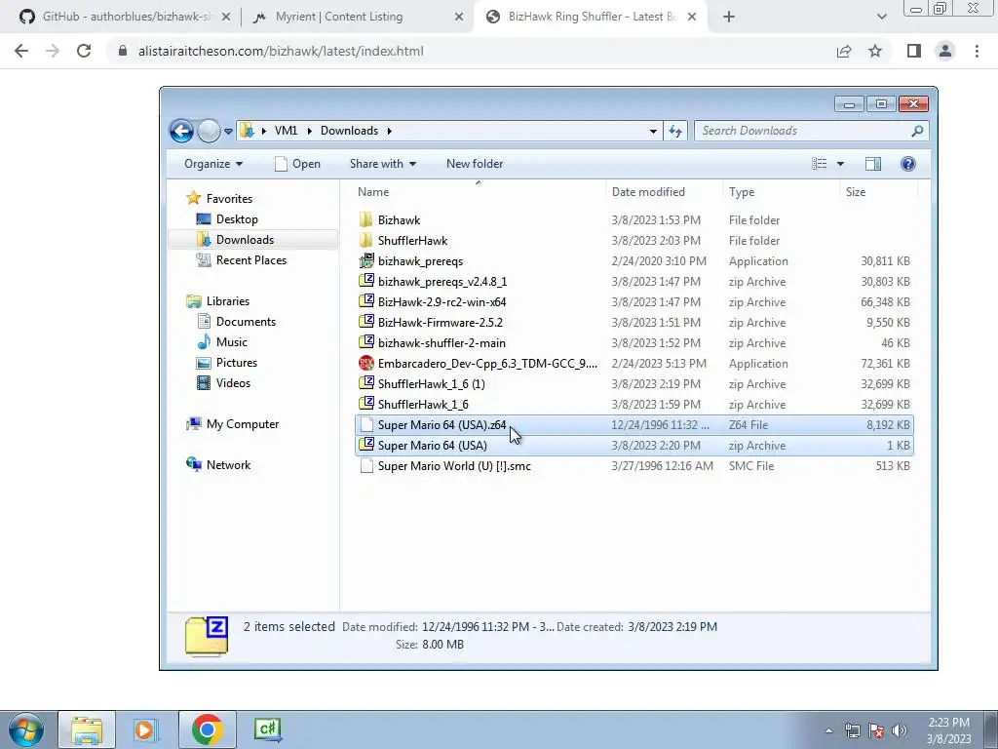Expand the view options arrow
The height and width of the screenshot is (749, 998).
point(840,164)
